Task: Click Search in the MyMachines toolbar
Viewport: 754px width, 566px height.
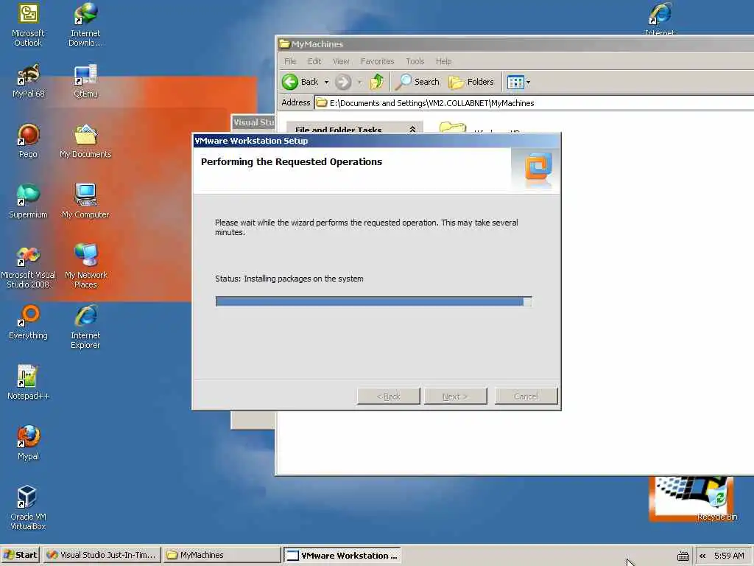Action: 417,82
